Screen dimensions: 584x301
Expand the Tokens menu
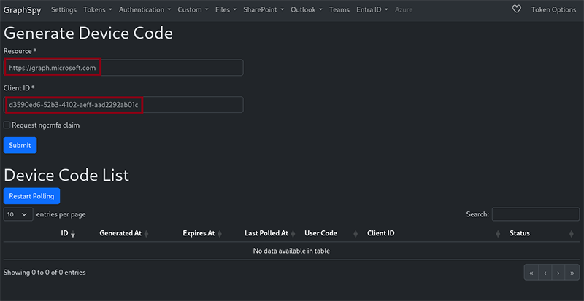[x=96, y=9]
